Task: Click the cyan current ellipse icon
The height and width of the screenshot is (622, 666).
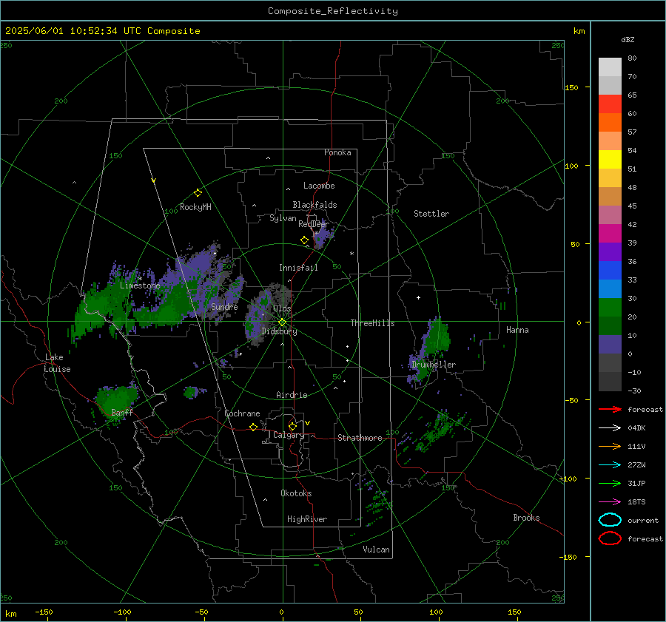Action: tap(610, 520)
